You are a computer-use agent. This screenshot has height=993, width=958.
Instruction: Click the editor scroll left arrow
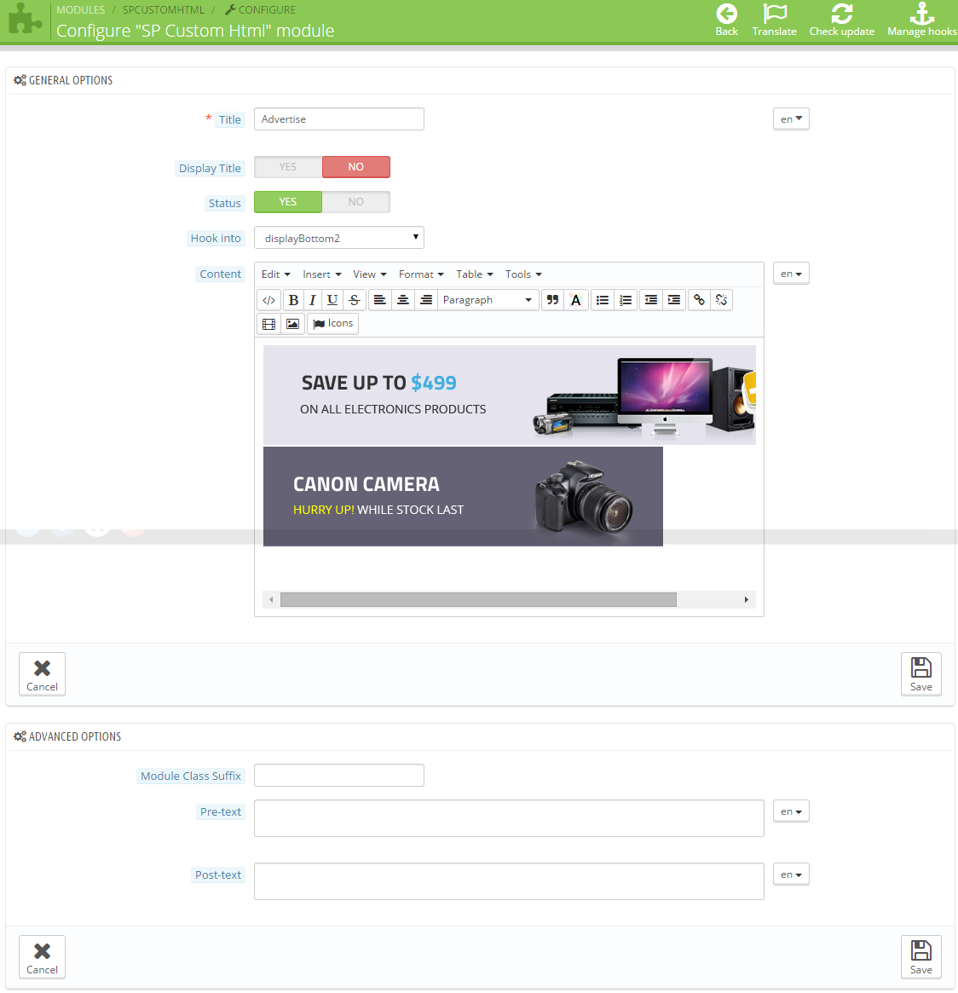pos(271,600)
